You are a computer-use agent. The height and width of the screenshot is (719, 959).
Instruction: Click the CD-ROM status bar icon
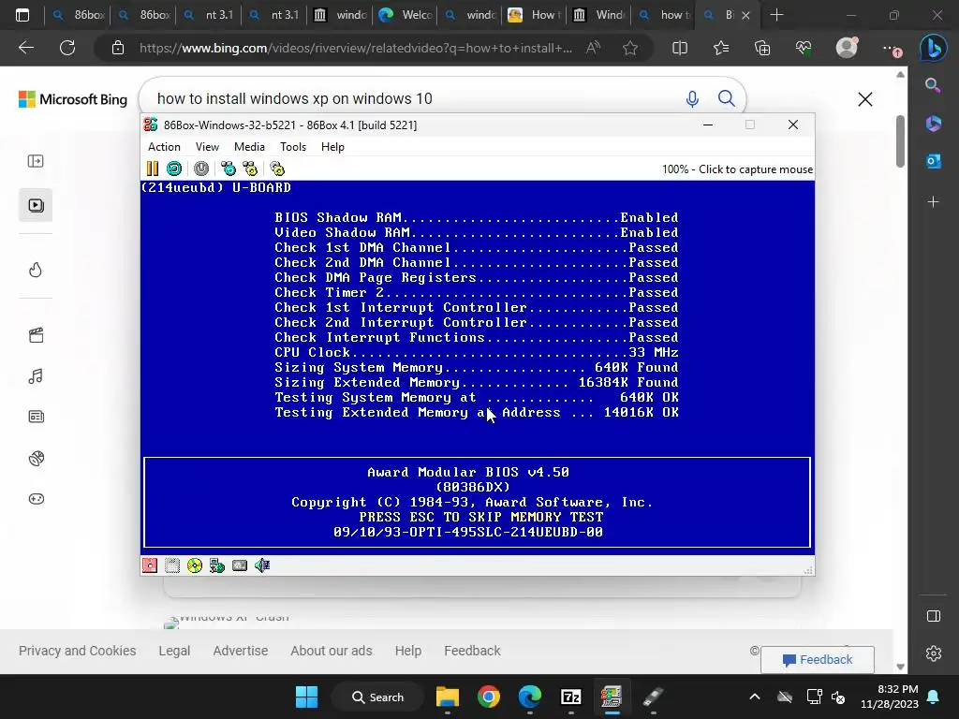click(195, 565)
